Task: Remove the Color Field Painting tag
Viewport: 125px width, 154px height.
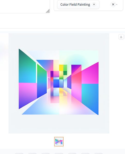Action: (x=94, y=4)
